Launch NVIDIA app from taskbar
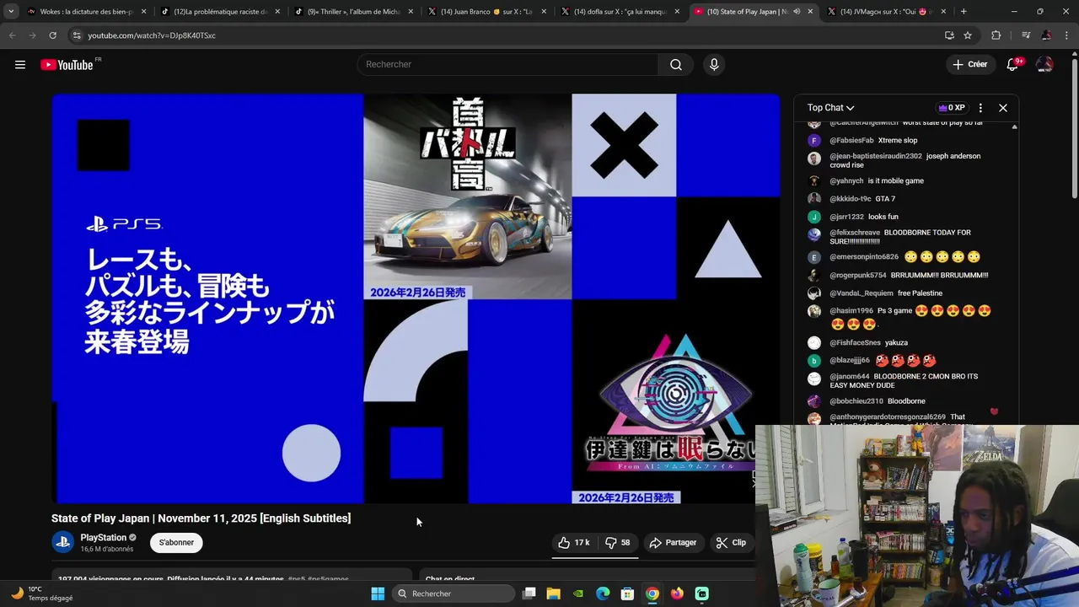This screenshot has height=607, width=1079. pyautogui.click(x=578, y=594)
